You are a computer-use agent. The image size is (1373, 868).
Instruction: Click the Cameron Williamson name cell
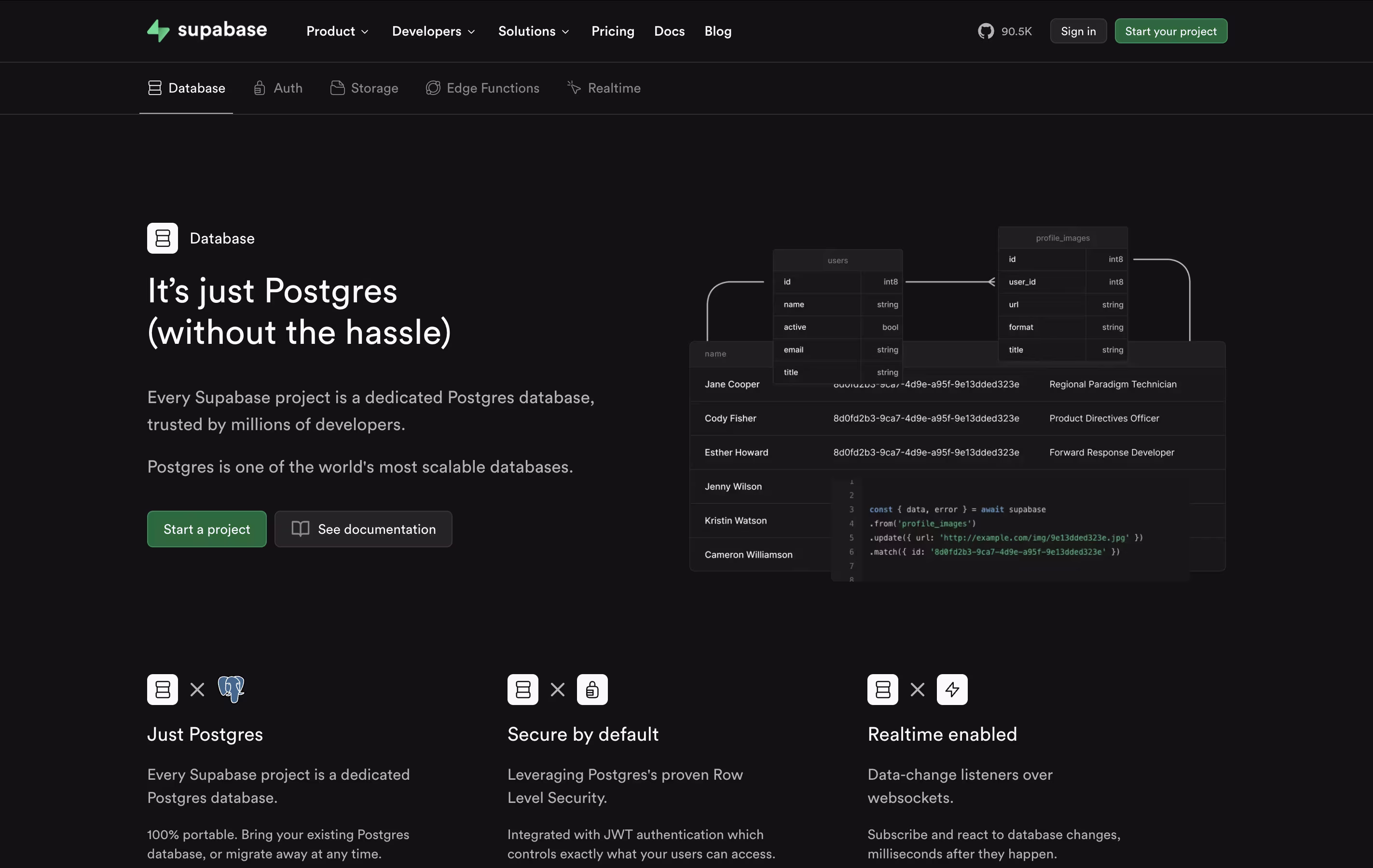tap(748, 555)
